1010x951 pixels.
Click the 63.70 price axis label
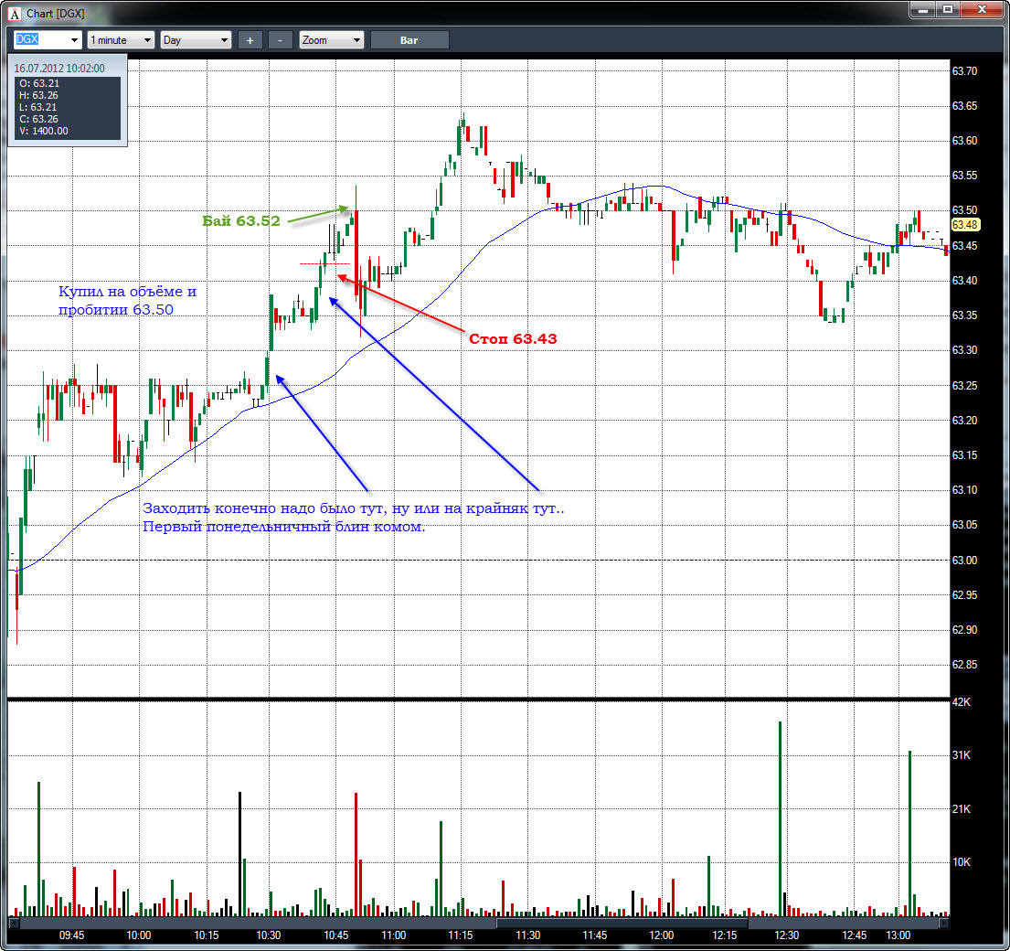[x=965, y=71]
